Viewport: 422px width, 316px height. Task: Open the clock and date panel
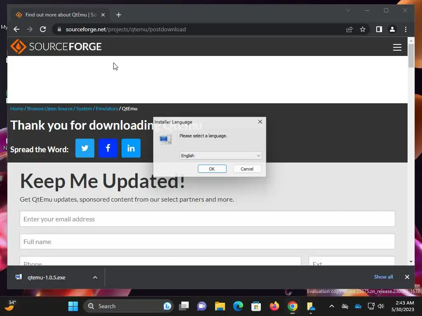(x=403, y=306)
